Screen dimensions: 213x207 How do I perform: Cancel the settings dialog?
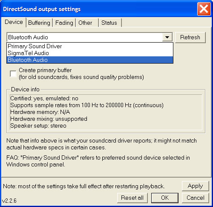196,198
